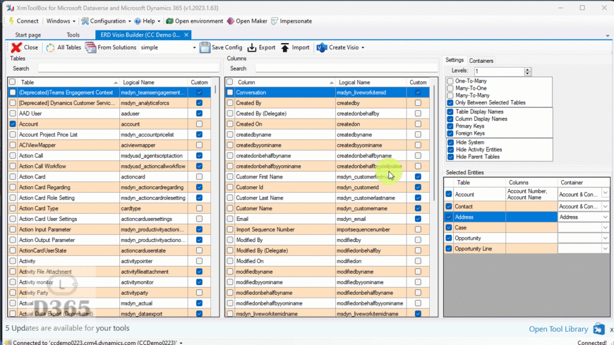
Task: Enable One-To-Many relationships
Action: [450, 81]
